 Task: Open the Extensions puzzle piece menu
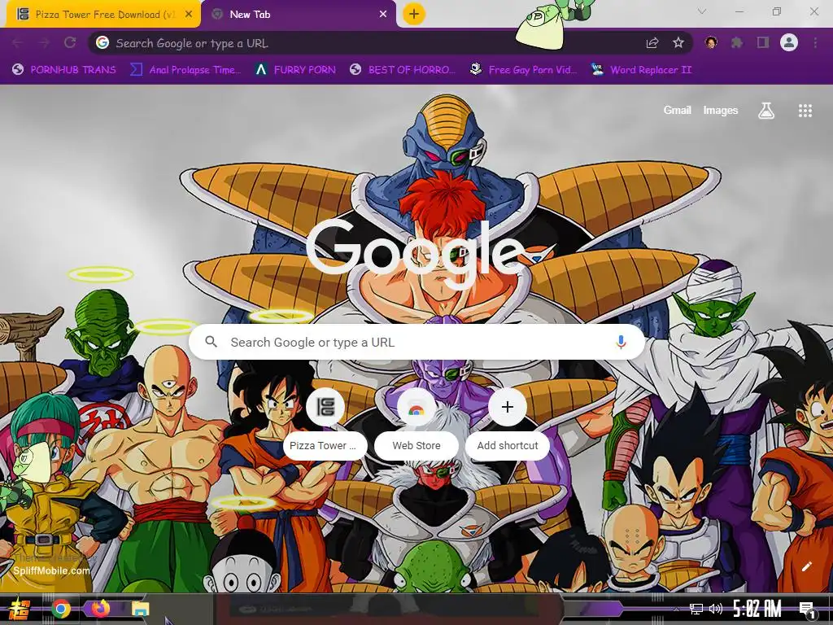(737, 42)
